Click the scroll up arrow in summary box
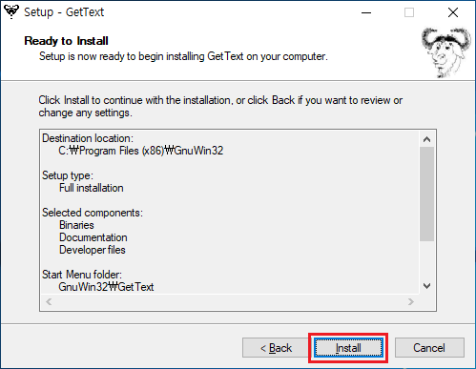 coord(426,139)
